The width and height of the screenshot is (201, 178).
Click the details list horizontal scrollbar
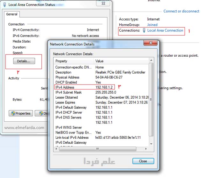tap(99, 149)
